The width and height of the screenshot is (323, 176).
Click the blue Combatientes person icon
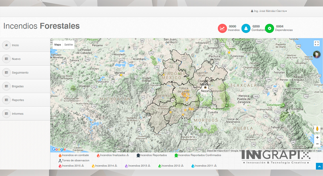246,28
